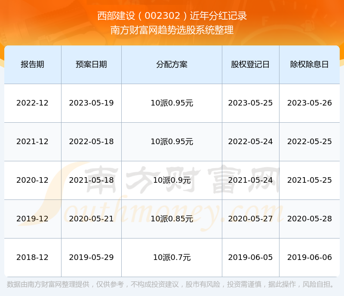Click record date 2019-06-05

(x=250, y=257)
